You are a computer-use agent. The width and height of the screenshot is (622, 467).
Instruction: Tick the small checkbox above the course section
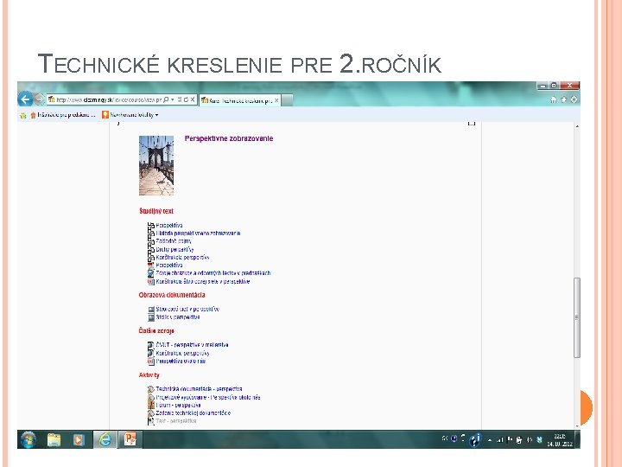[472, 123]
